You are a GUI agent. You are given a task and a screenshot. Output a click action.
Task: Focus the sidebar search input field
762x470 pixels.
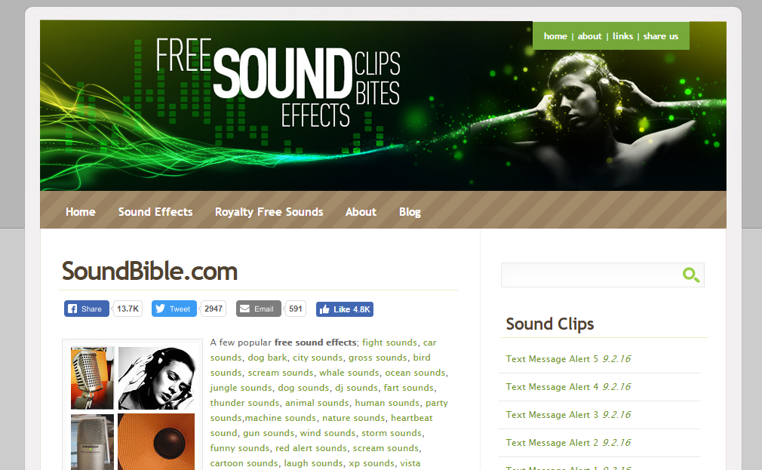591,275
